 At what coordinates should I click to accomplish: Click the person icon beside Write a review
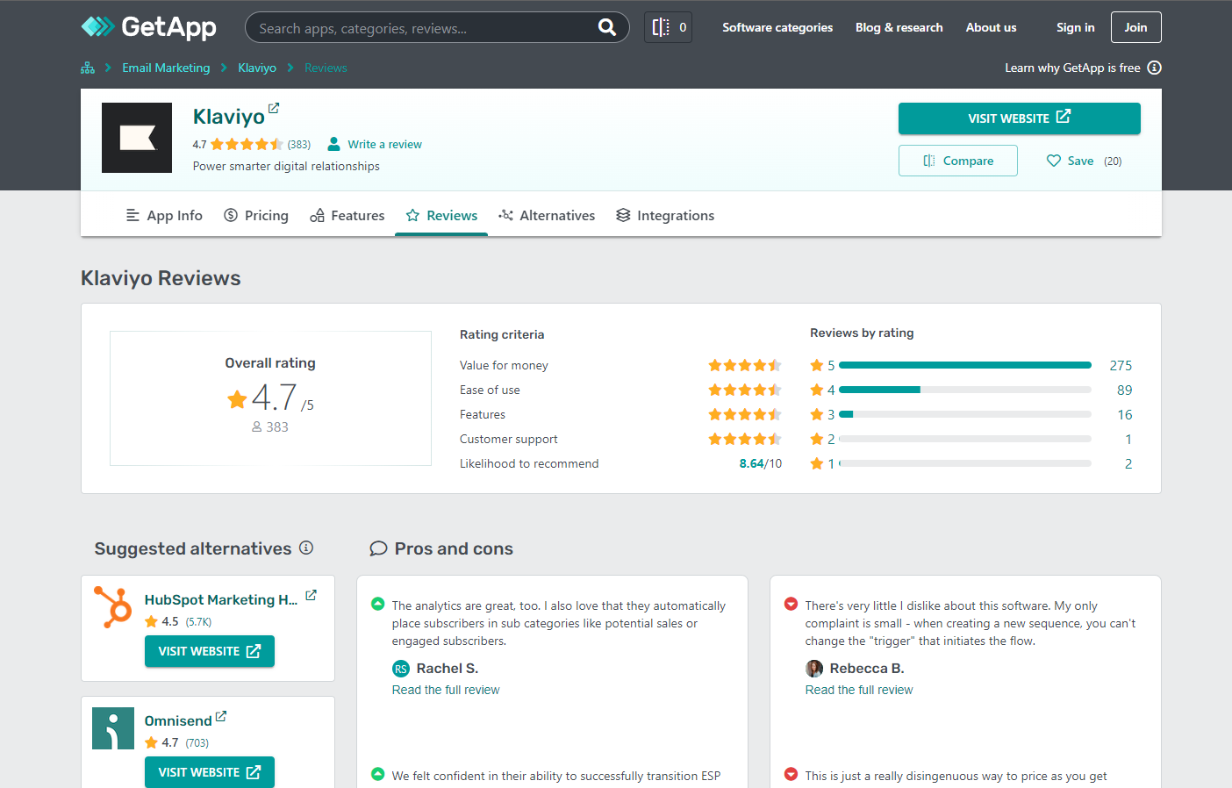coord(333,144)
